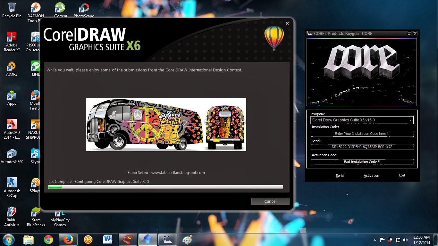Viewport: 438px width, 246px height.
Task: Exit the COREL Products Keygen
Action: [x=402, y=176]
